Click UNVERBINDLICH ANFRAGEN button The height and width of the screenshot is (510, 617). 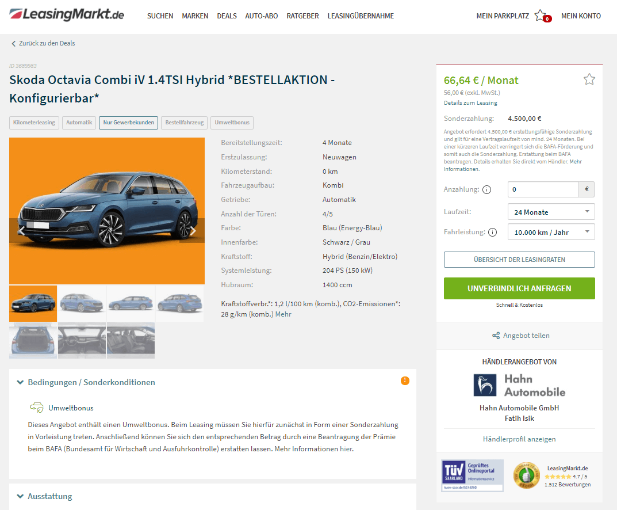(519, 288)
